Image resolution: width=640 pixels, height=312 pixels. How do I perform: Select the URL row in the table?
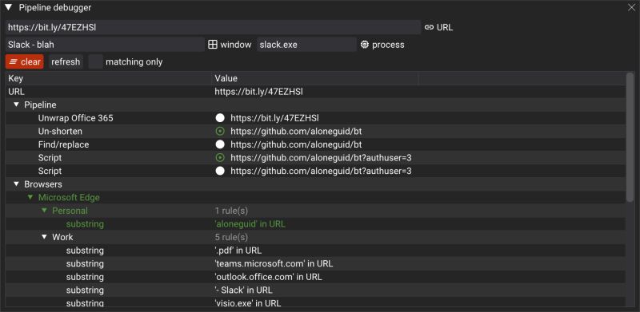pyautogui.click(x=315, y=92)
